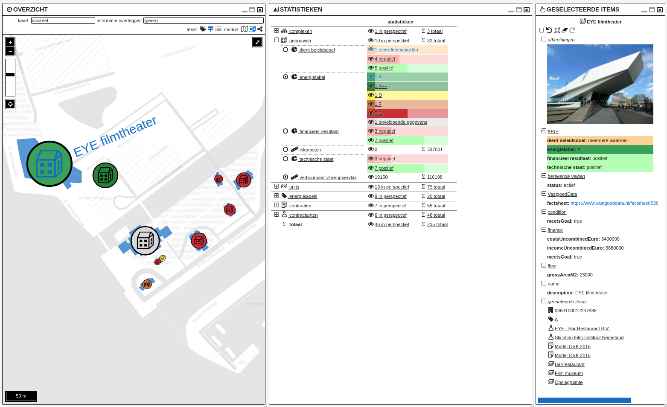Expand the contractanten row
Screen dimensions: 667x407
tap(277, 215)
